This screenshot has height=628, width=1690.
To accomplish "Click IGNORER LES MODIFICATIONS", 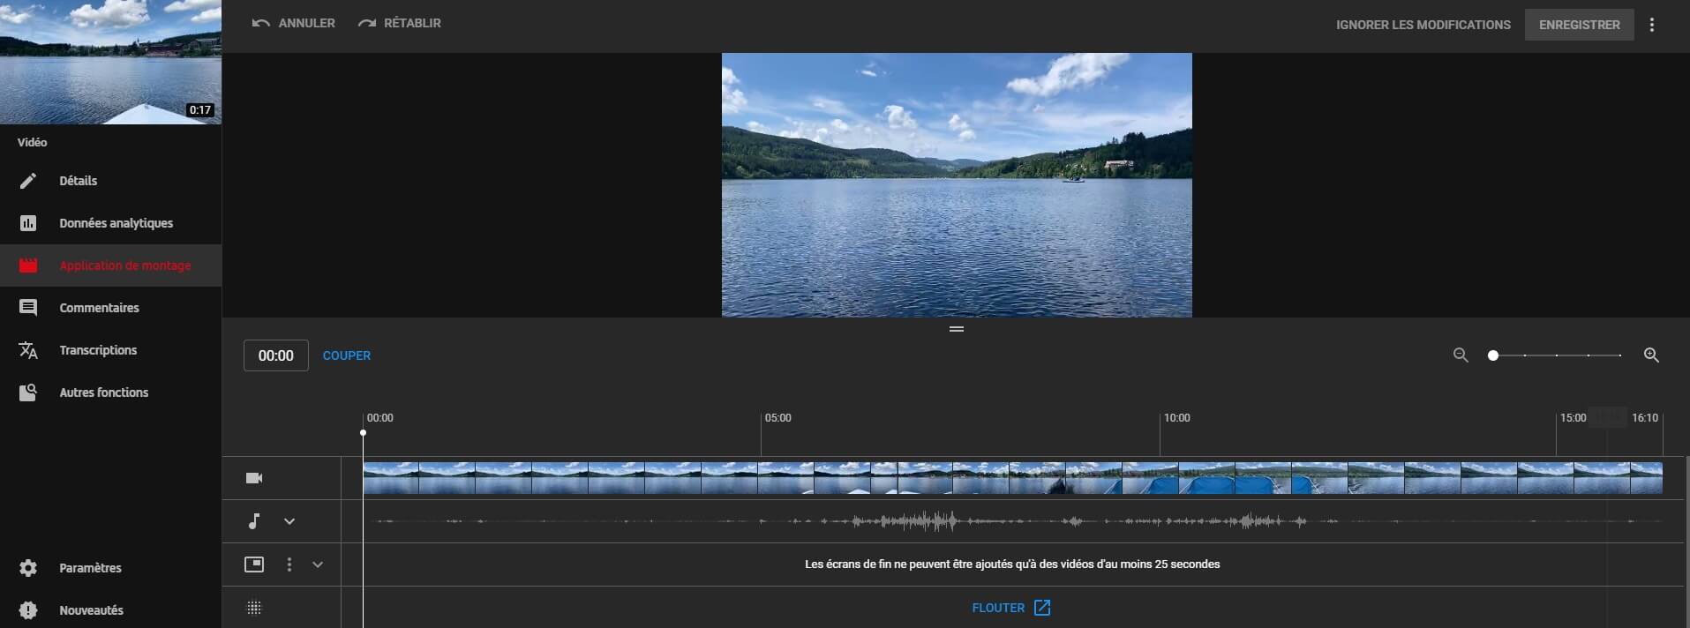I will [1423, 25].
